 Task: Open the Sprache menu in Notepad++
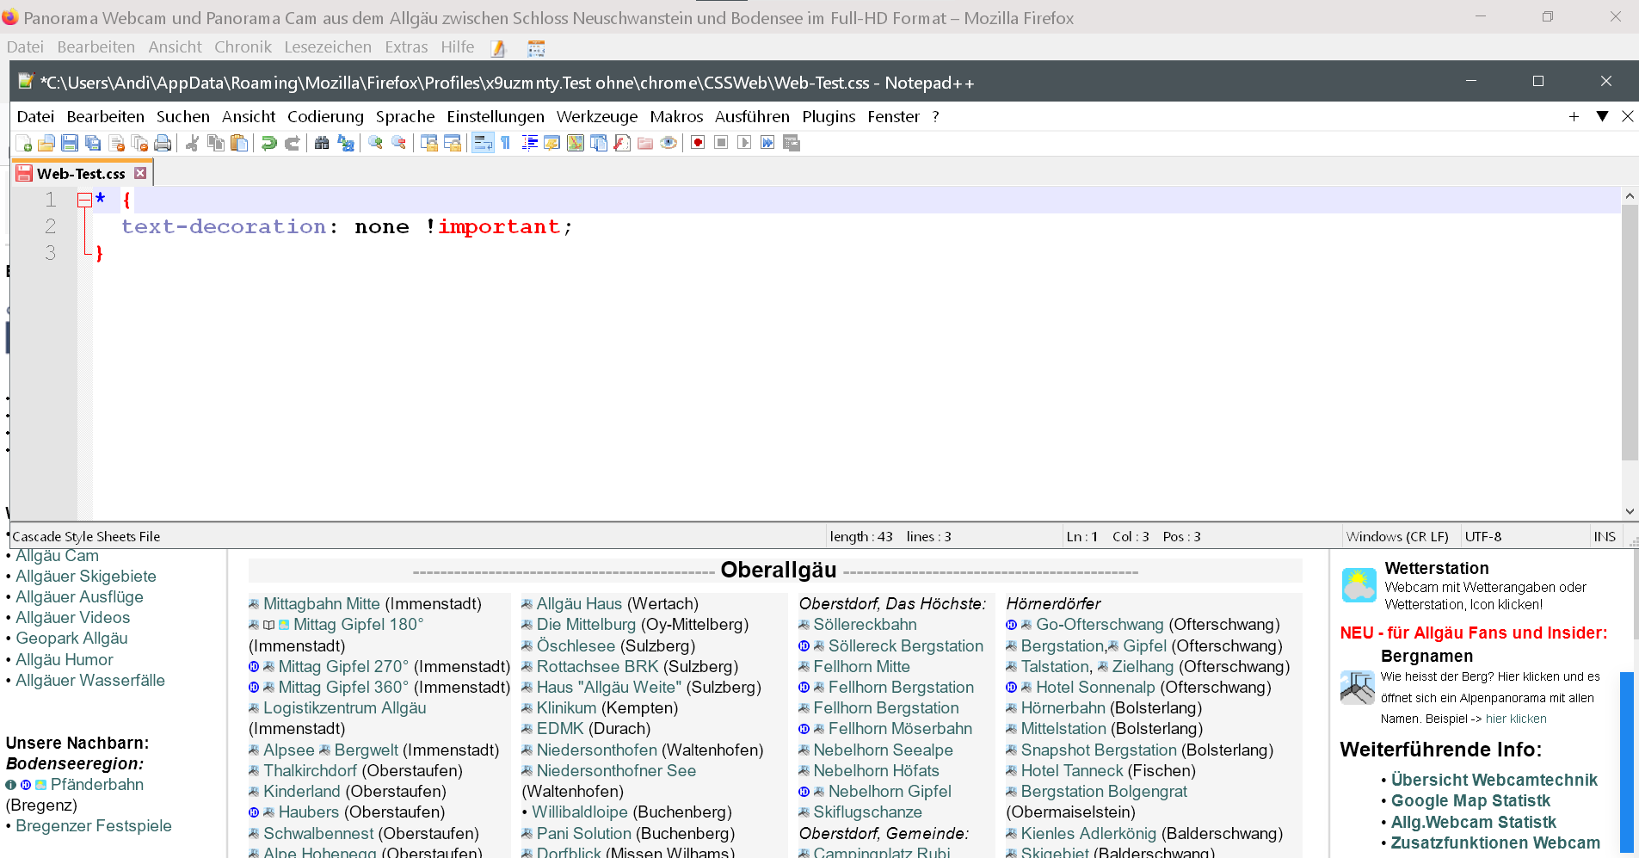[x=404, y=116]
